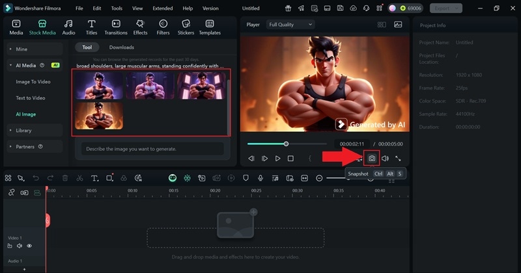Click the player progress slider handle
The height and width of the screenshot is (273, 521).
(x=286, y=144)
